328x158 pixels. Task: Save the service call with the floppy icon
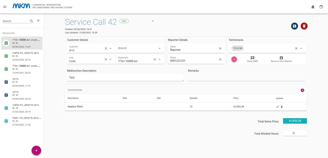pyautogui.click(x=294, y=26)
